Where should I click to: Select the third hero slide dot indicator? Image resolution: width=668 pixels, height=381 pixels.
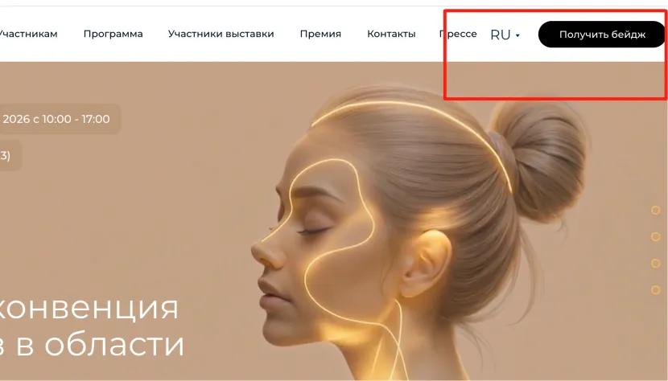(656, 264)
